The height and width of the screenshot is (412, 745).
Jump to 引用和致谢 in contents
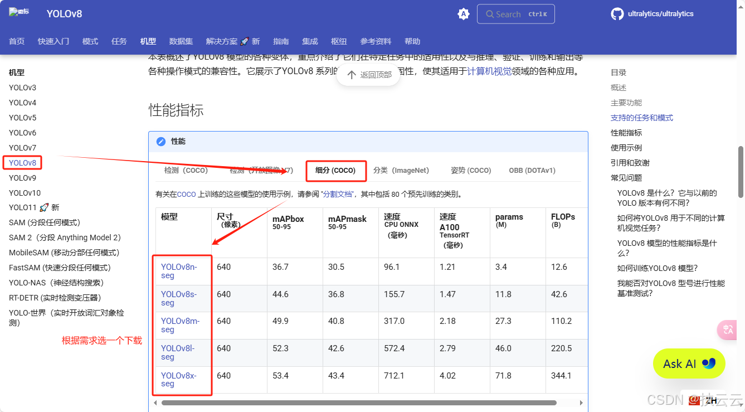[630, 163]
